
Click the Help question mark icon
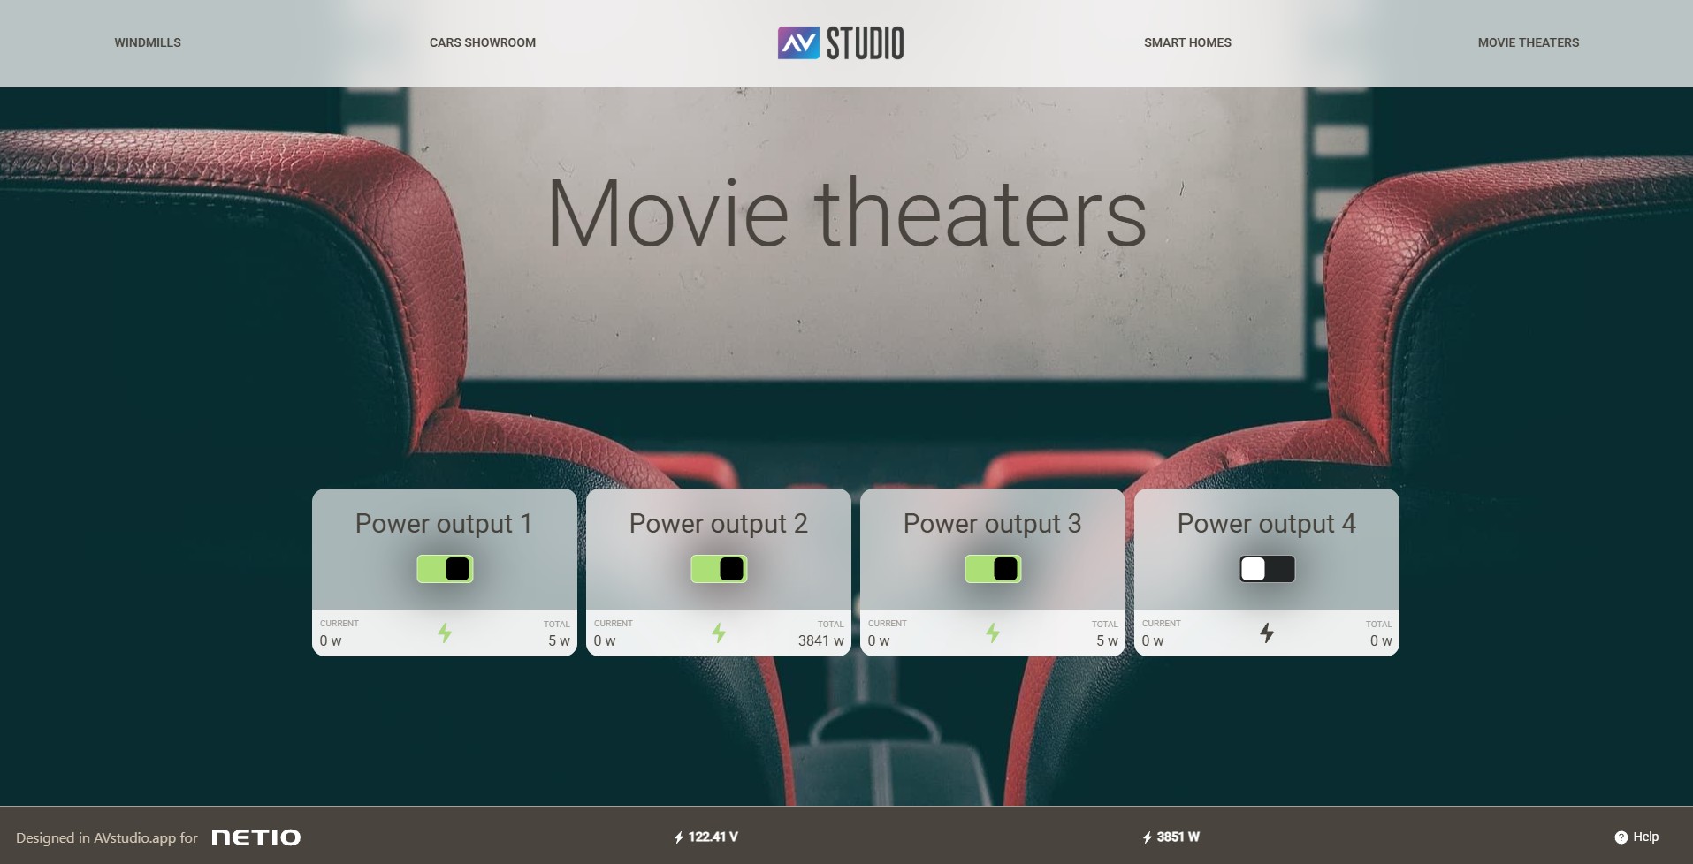click(1621, 837)
